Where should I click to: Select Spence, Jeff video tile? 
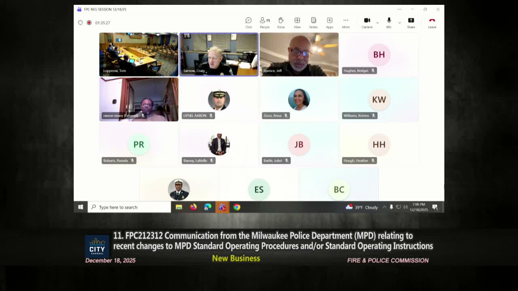pyautogui.click(x=299, y=55)
